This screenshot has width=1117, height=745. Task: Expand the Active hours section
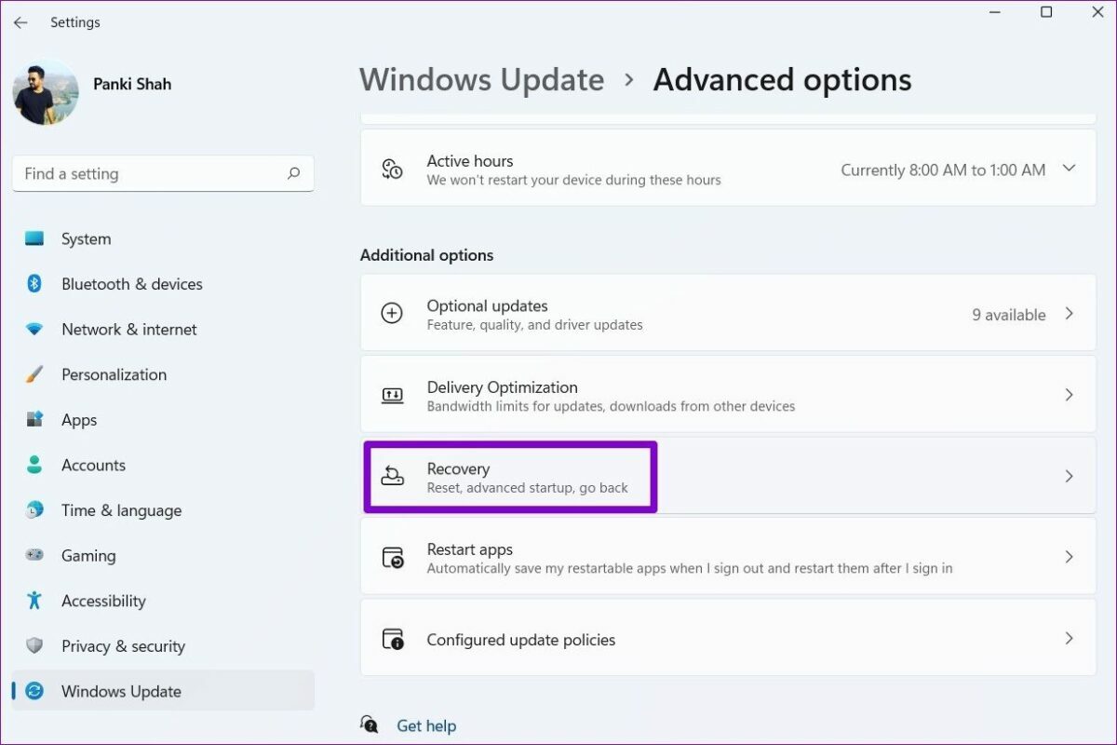(1069, 169)
